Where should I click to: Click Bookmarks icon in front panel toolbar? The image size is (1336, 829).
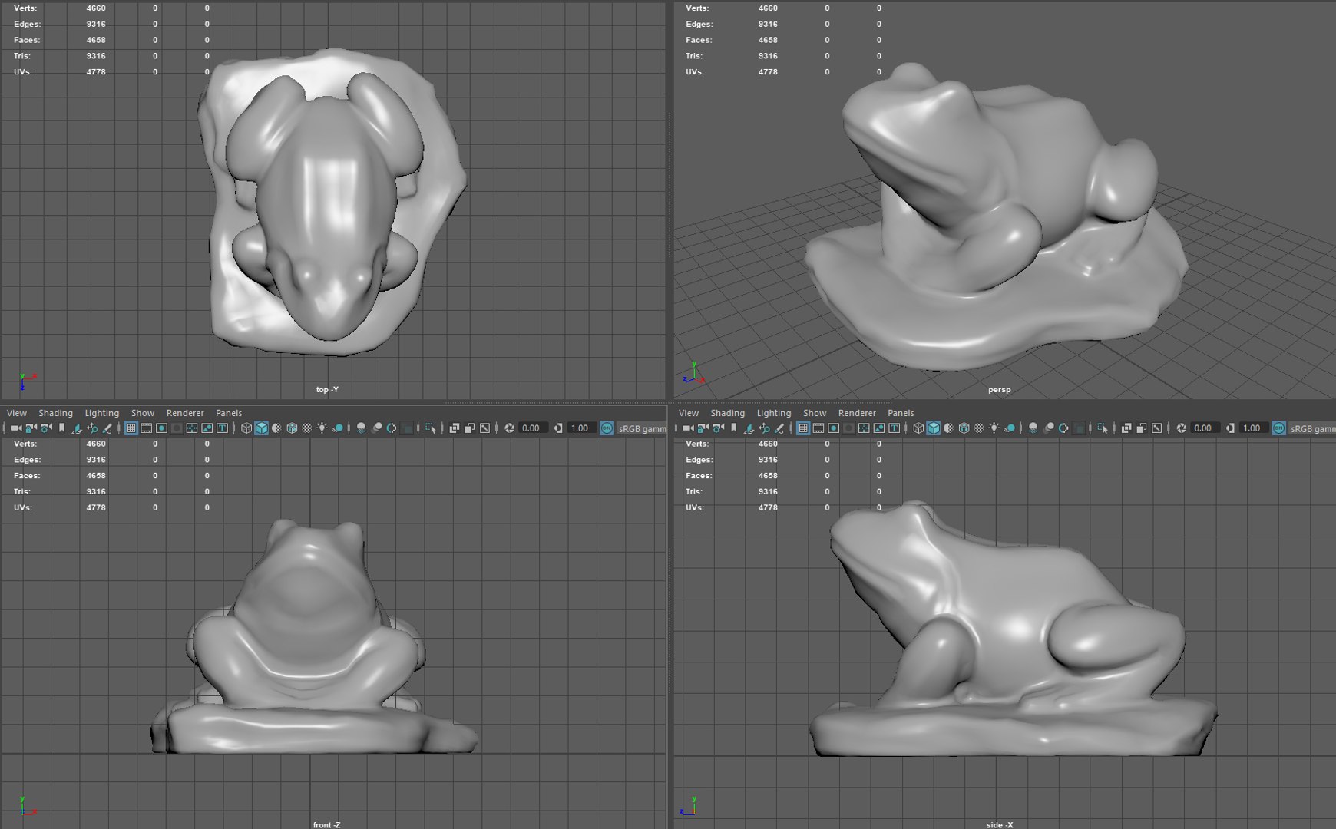[x=61, y=428]
